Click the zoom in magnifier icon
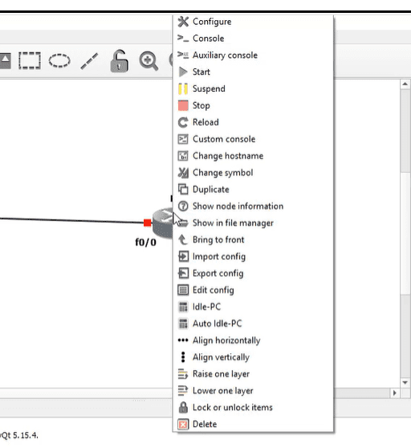Image resolution: width=411 pixels, height=448 pixels. (x=149, y=61)
